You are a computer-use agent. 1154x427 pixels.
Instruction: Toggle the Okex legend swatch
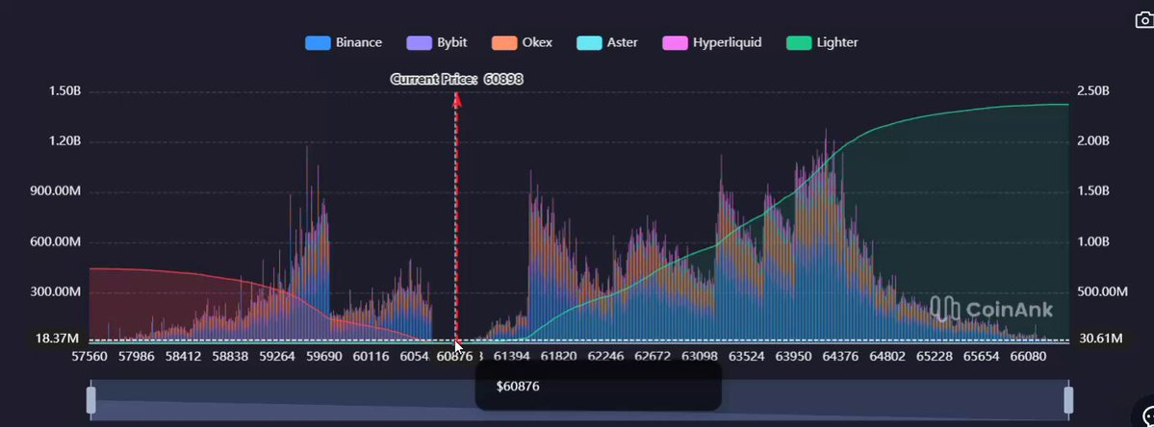pos(504,42)
